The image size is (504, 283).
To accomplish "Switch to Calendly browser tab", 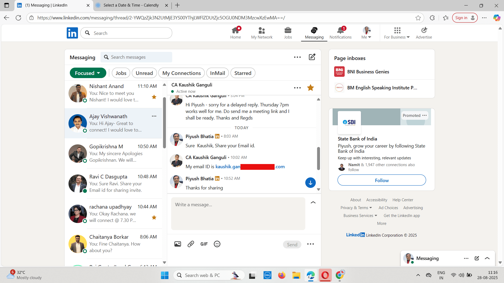I will pyautogui.click(x=131, y=5).
